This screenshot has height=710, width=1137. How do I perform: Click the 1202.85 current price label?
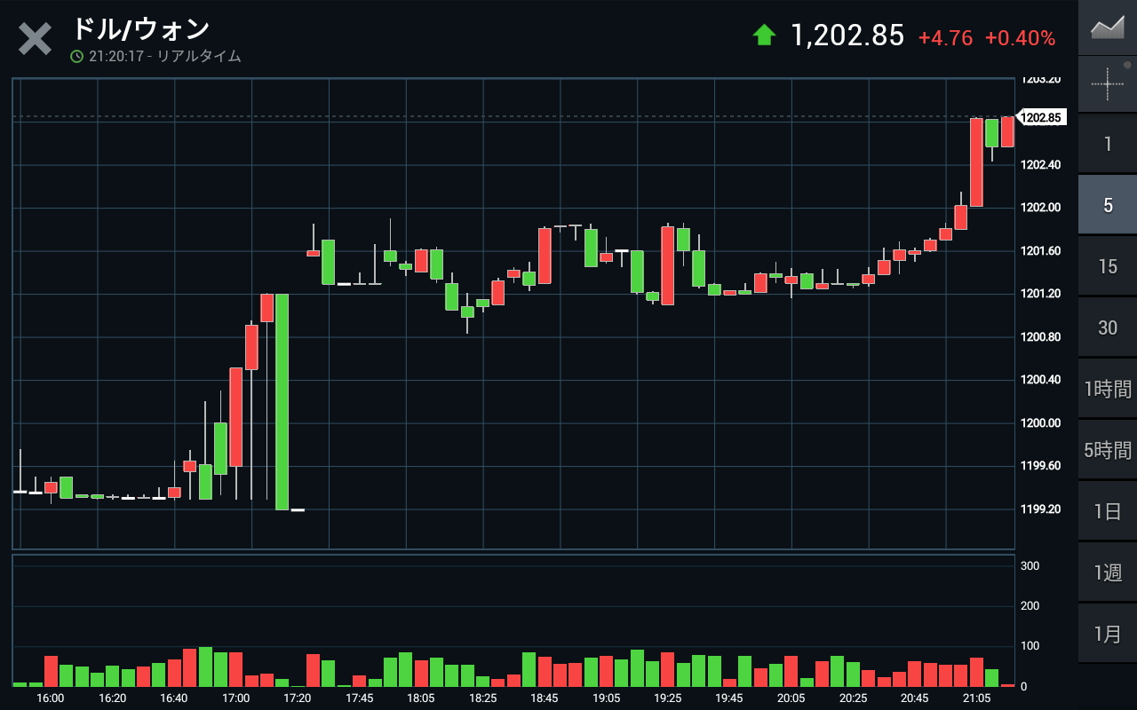coord(1040,117)
